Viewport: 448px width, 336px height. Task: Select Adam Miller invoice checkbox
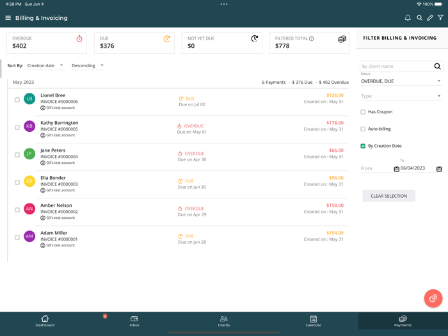click(17, 237)
